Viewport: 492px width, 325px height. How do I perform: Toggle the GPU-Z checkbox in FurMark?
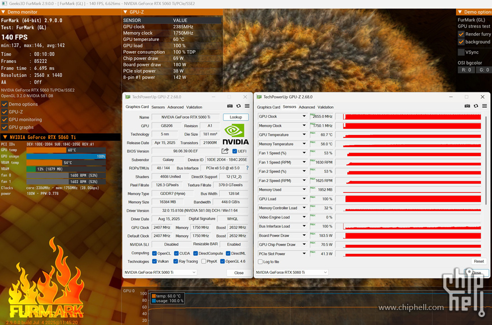tap(5, 112)
